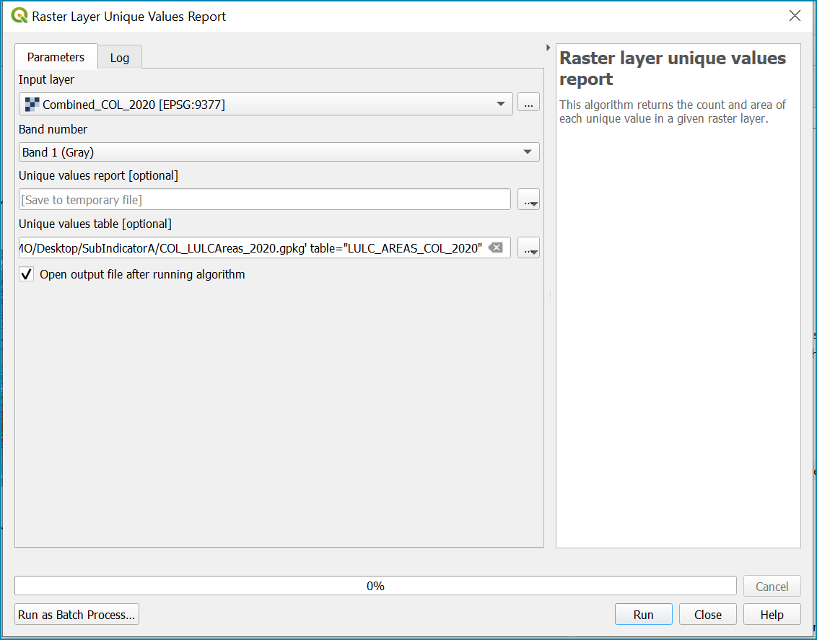Click the 0% progress bar
Screen dimensions: 817x640
[x=375, y=586]
